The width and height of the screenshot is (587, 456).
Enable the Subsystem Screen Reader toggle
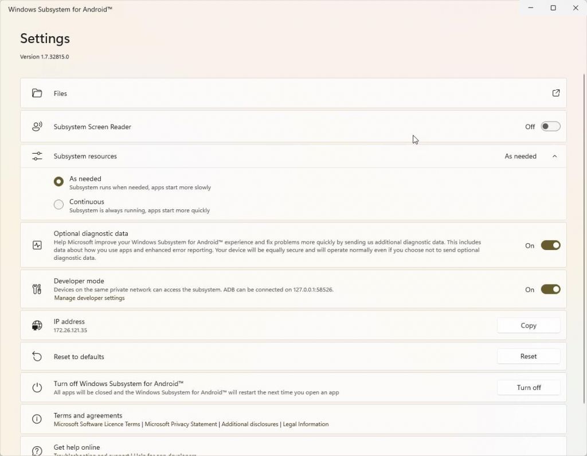[550, 126]
